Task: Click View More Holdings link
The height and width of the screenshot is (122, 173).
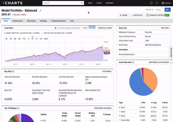Action: click(x=103, y=108)
